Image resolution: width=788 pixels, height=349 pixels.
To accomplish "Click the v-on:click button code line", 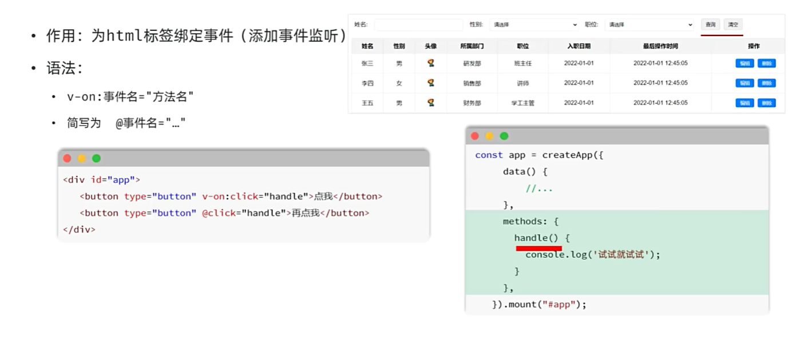I will (231, 196).
